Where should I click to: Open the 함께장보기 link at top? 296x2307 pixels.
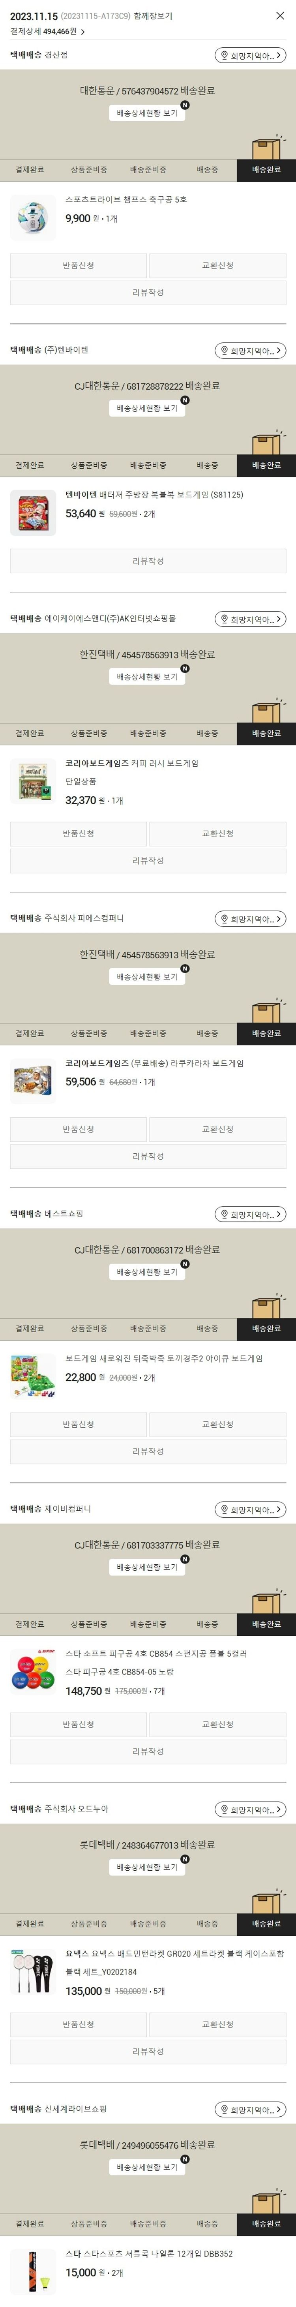153,16
